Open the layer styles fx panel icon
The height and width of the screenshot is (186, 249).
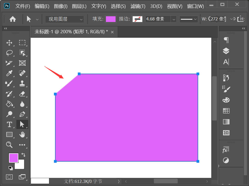[225, 150]
